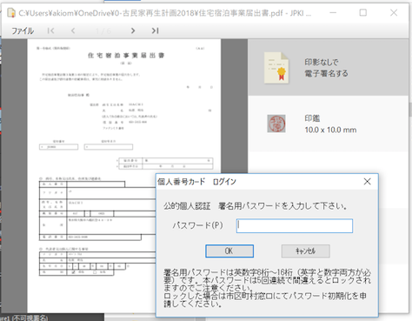This screenshot has height=321, width=412.
Task: Click the page number indicator 1 / 6
Action: (x=103, y=31)
